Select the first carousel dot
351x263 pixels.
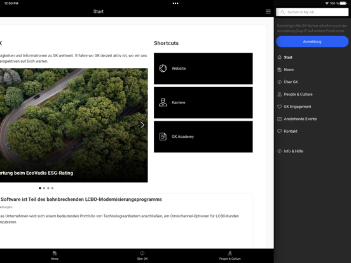click(40, 188)
